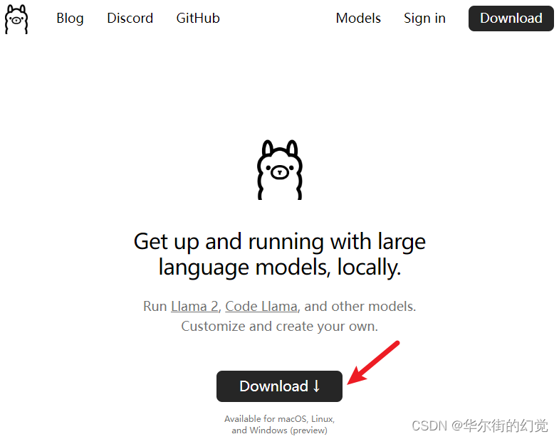Click the Download button in header
The image size is (559, 439).
(x=511, y=18)
